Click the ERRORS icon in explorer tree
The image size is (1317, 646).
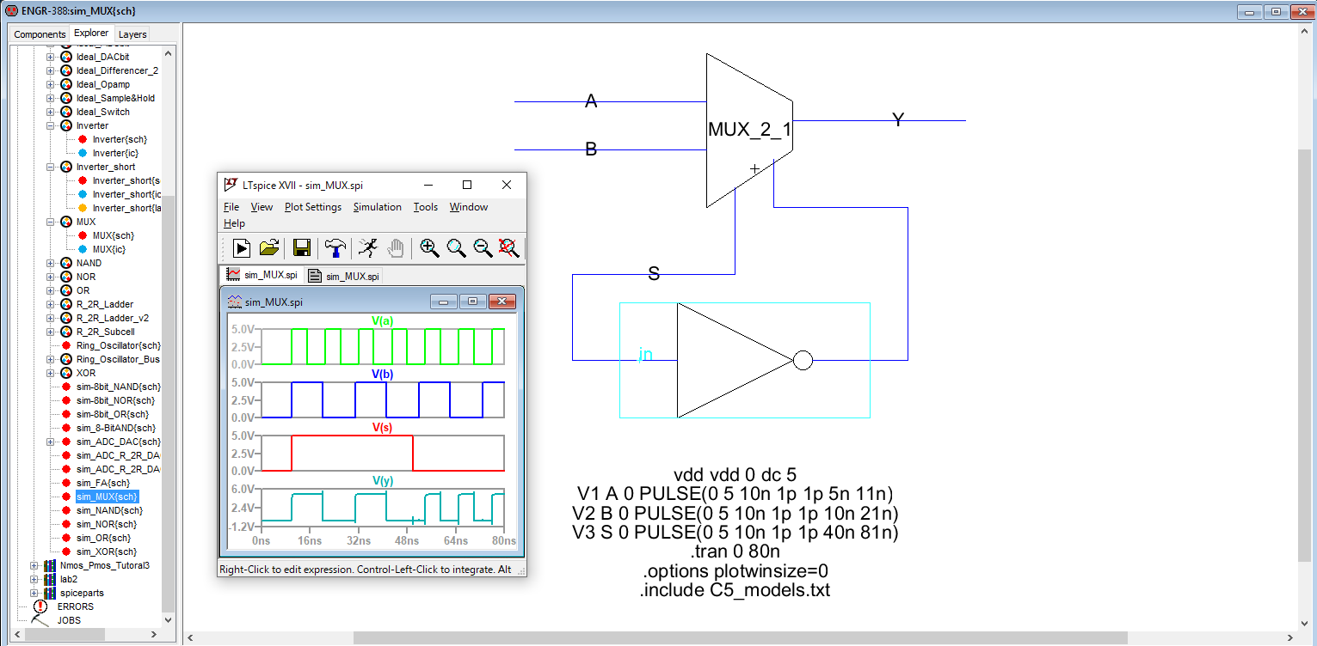tap(40, 606)
